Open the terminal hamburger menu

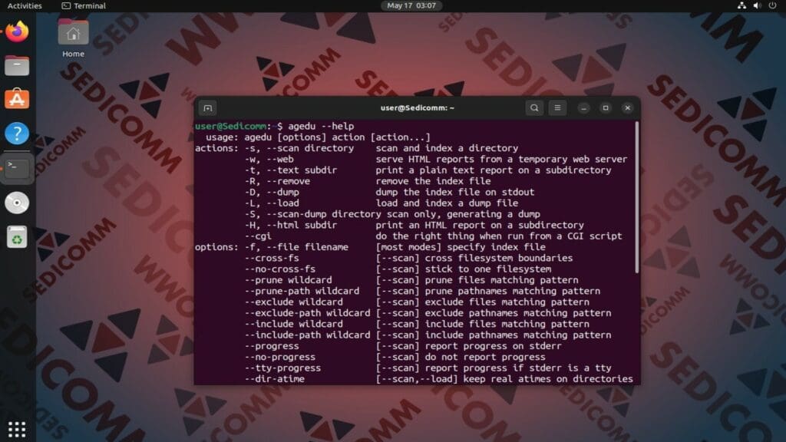[557, 107]
